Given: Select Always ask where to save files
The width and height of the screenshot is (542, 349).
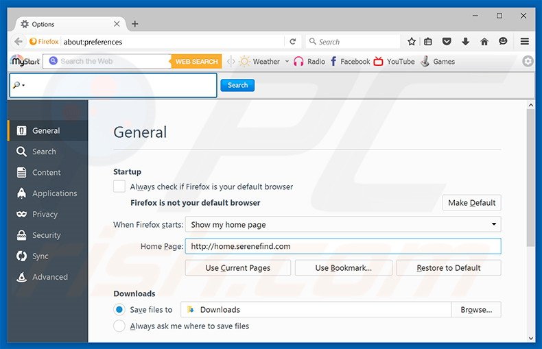Looking at the screenshot, I should 119,326.
